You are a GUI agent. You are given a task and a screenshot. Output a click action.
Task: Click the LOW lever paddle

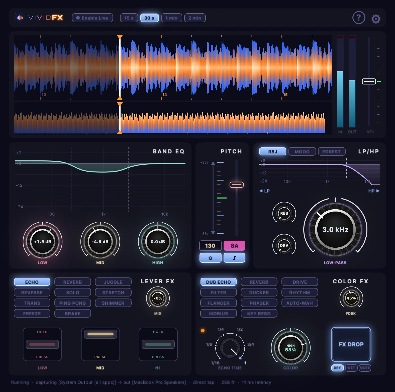pos(42,344)
